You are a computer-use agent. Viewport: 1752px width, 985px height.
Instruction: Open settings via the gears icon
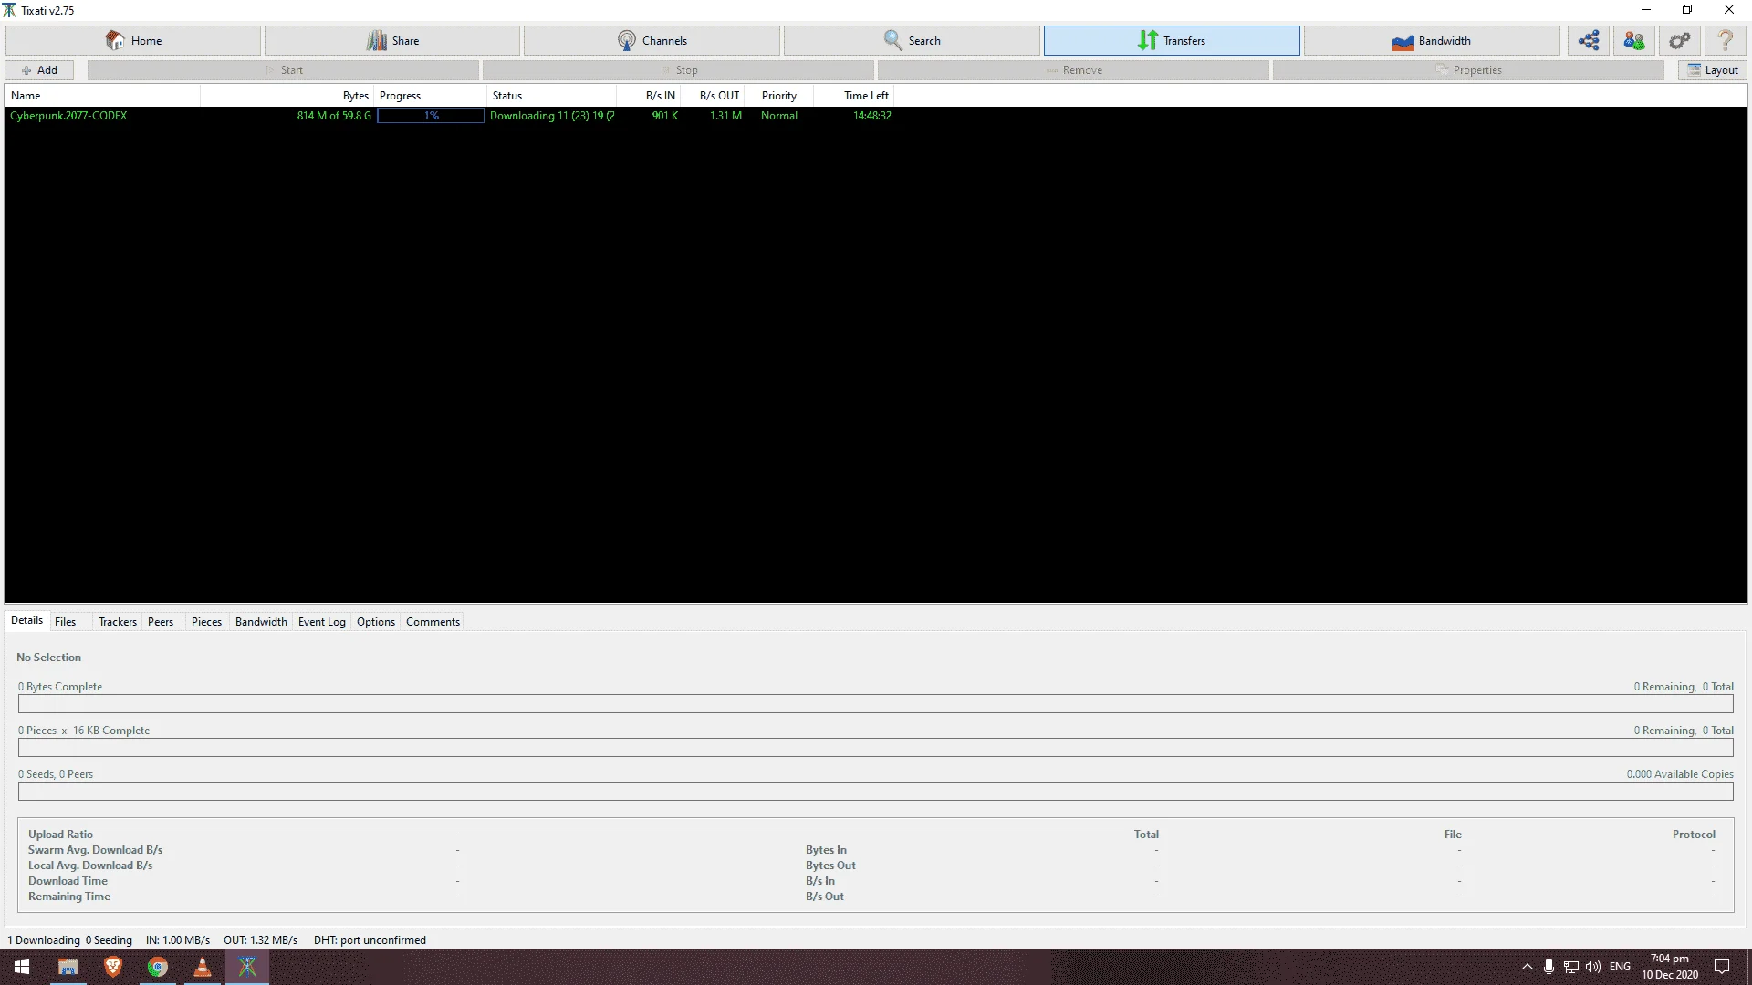click(x=1680, y=40)
